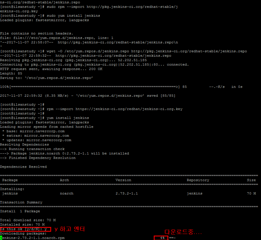Click '* updates: mirror.navercorp.com' line
This screenshot has width=261, height=240.
point(37,140)
